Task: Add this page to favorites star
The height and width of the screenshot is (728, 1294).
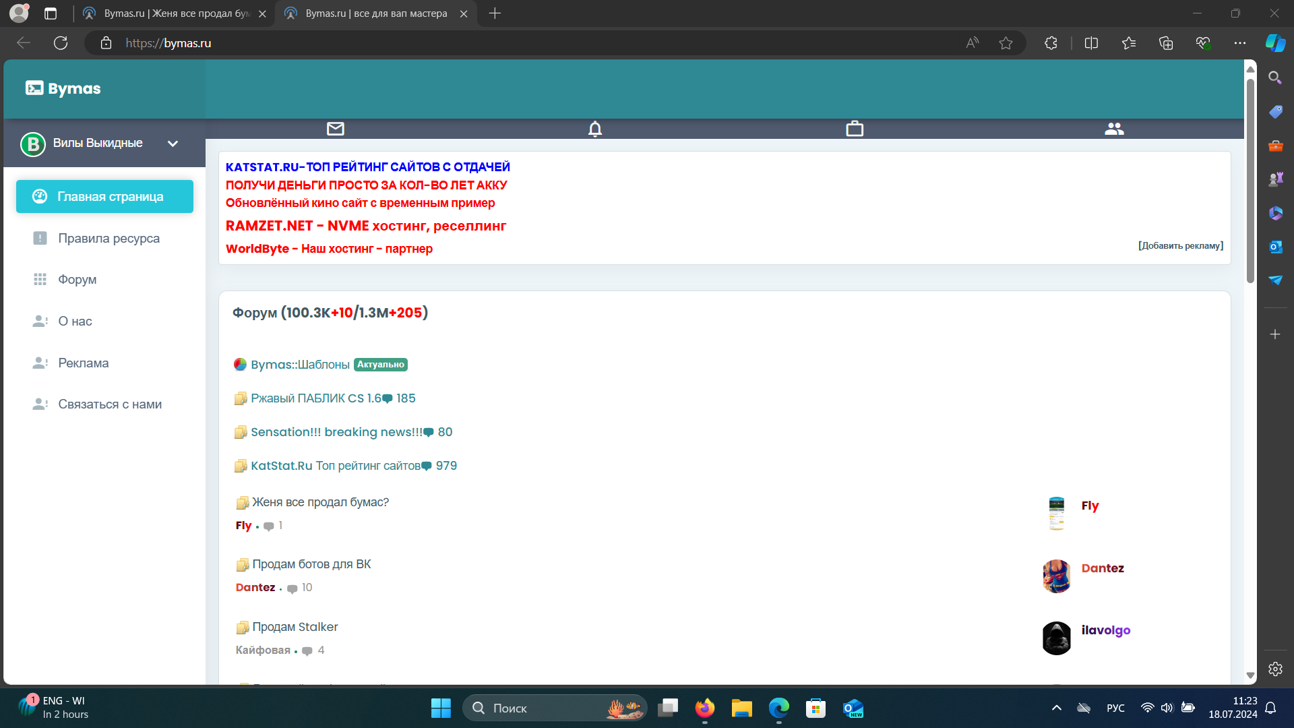Action: pyautogui.click(x=1006, y=43)
